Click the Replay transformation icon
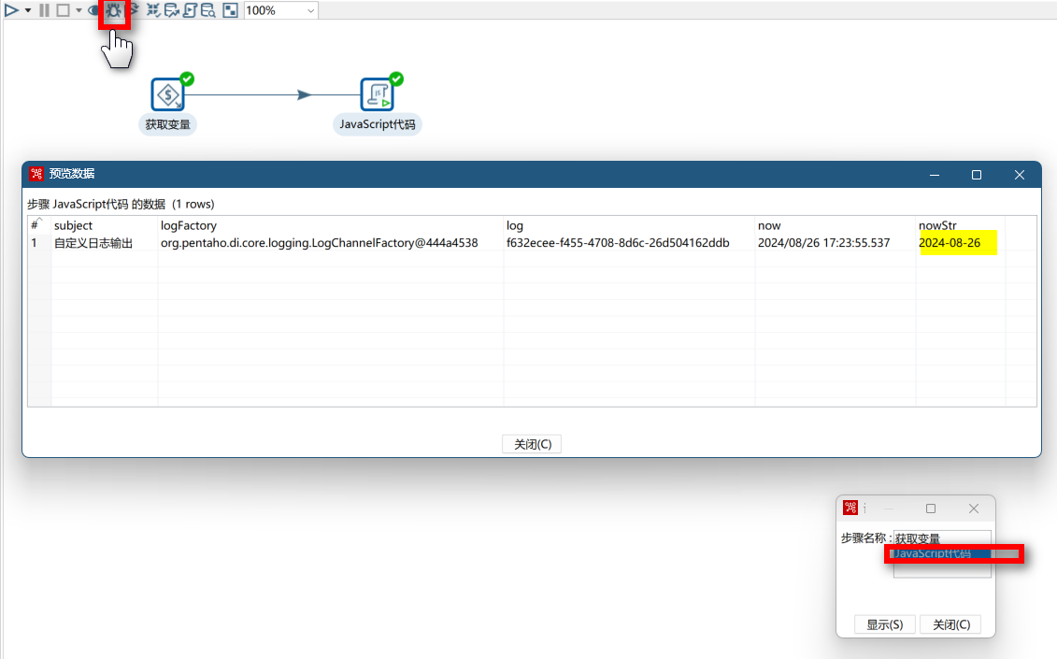Image resolution: width=1057 pixels, height=659 pixels. 134,10
